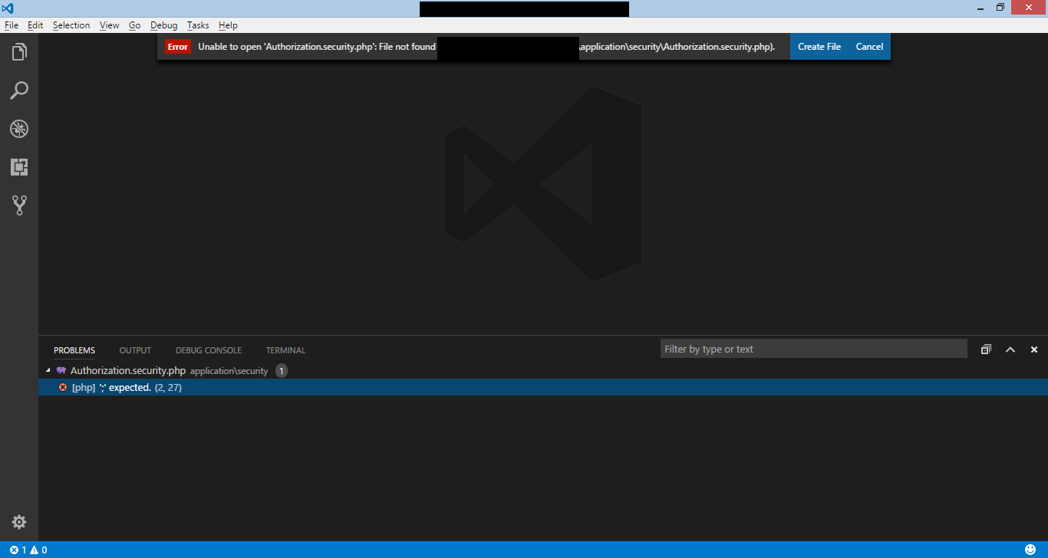Maximize the panel with the up chevron

point(1010,350)
